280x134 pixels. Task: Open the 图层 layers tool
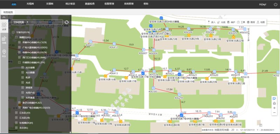251,22
